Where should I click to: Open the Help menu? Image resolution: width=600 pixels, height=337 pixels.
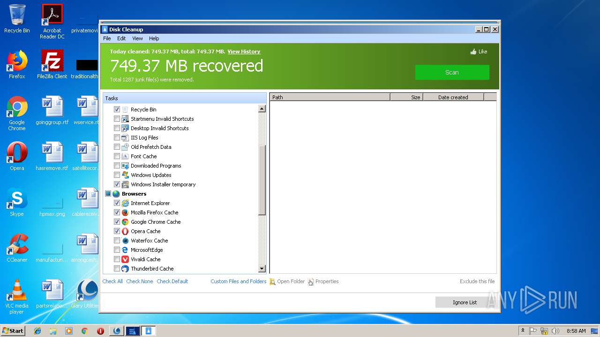pos(154,38)
